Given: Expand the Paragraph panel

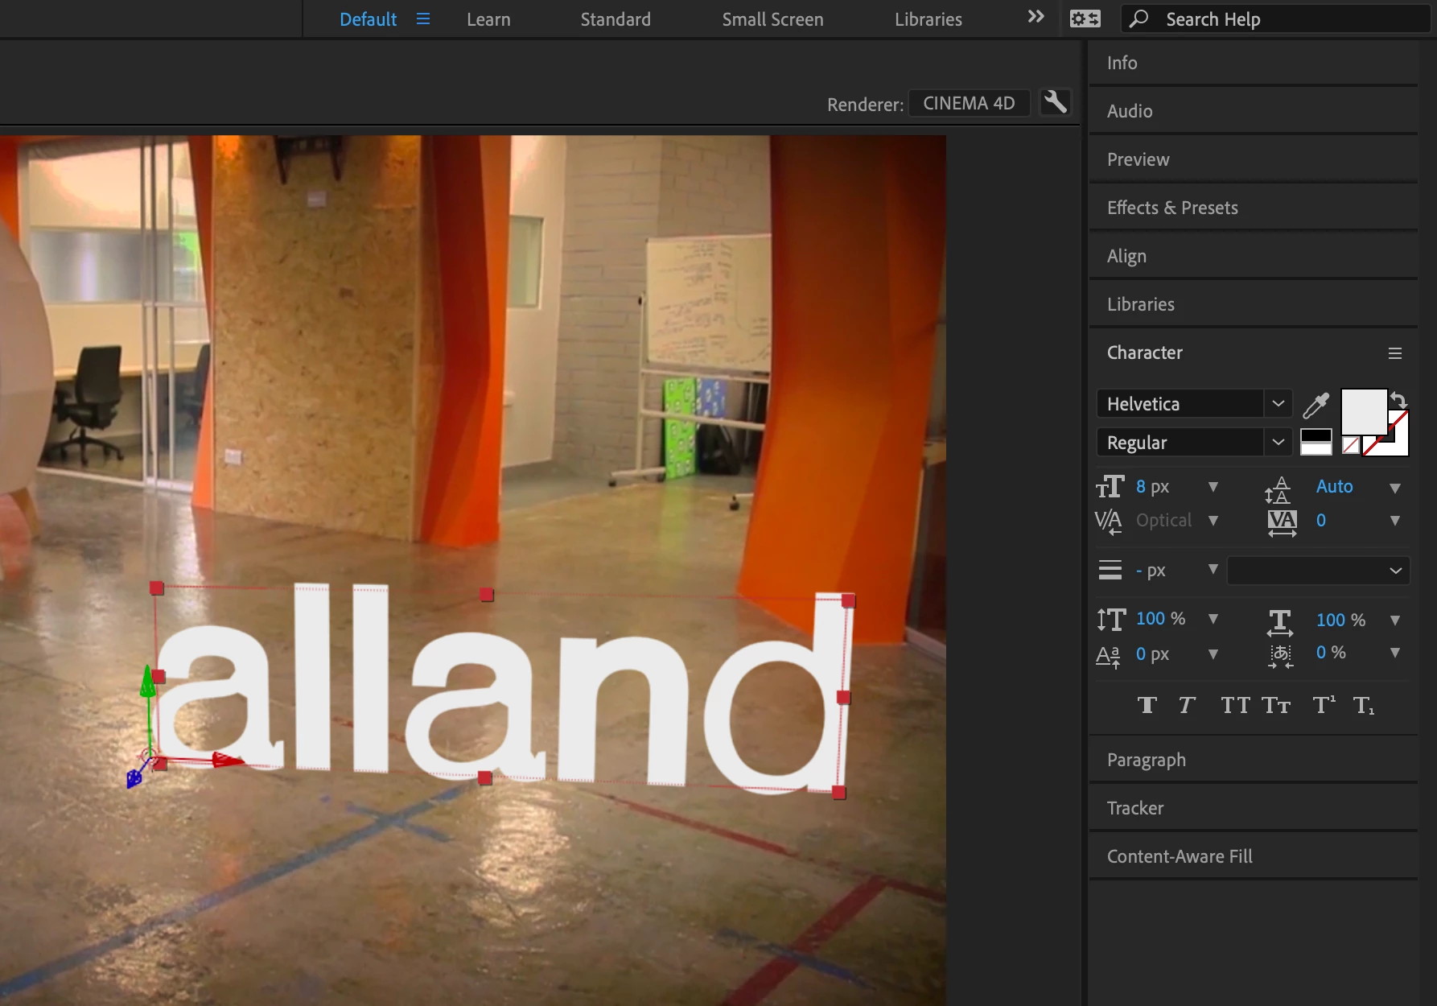Looking at the screenshot, I should tap(1253, 760).
